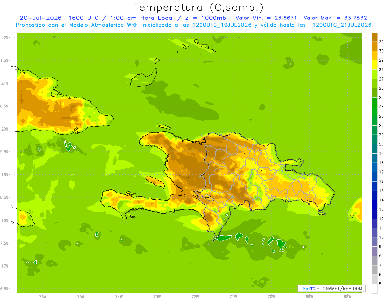Pick the blue colorbar swatch between 14 and 15

[x=375, y=195]
